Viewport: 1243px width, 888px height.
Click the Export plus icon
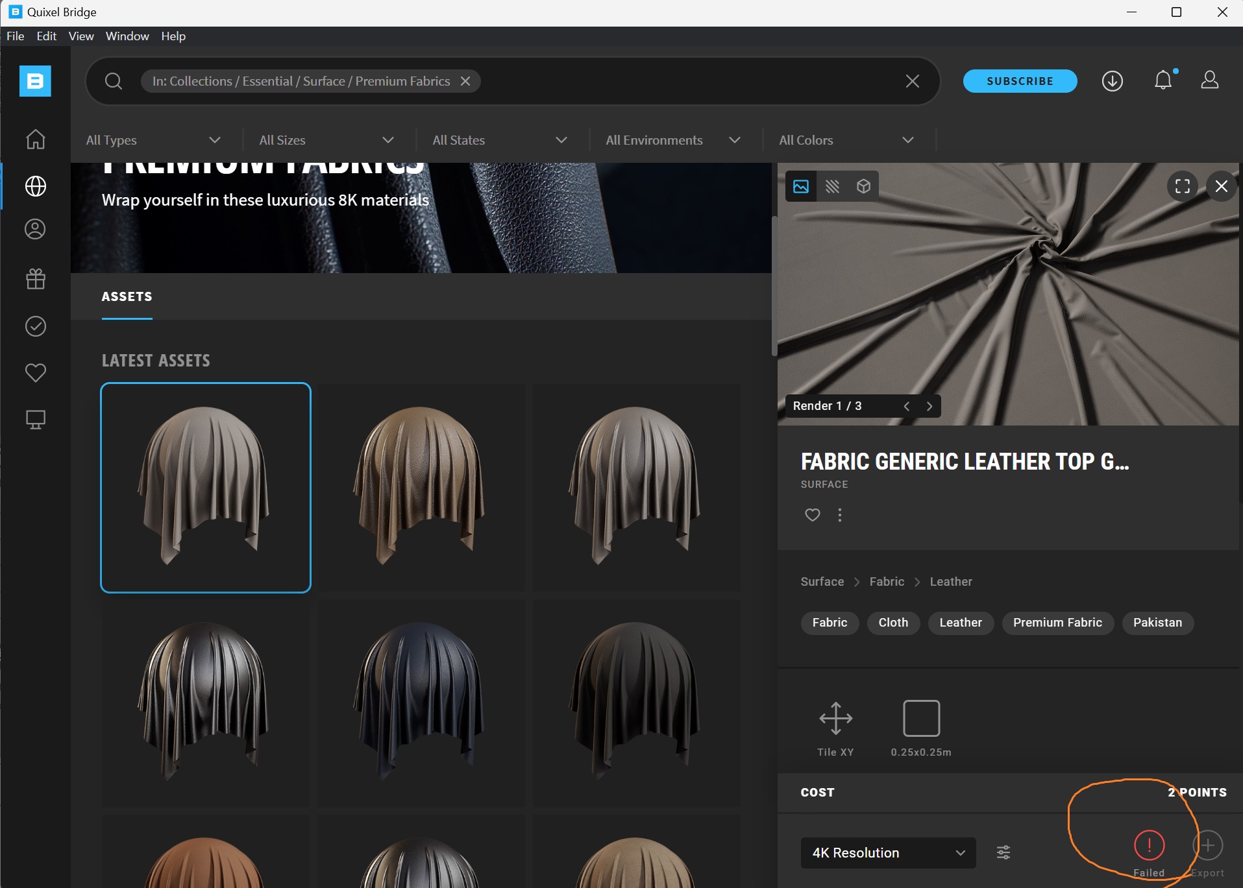(x=1207, y=845)
